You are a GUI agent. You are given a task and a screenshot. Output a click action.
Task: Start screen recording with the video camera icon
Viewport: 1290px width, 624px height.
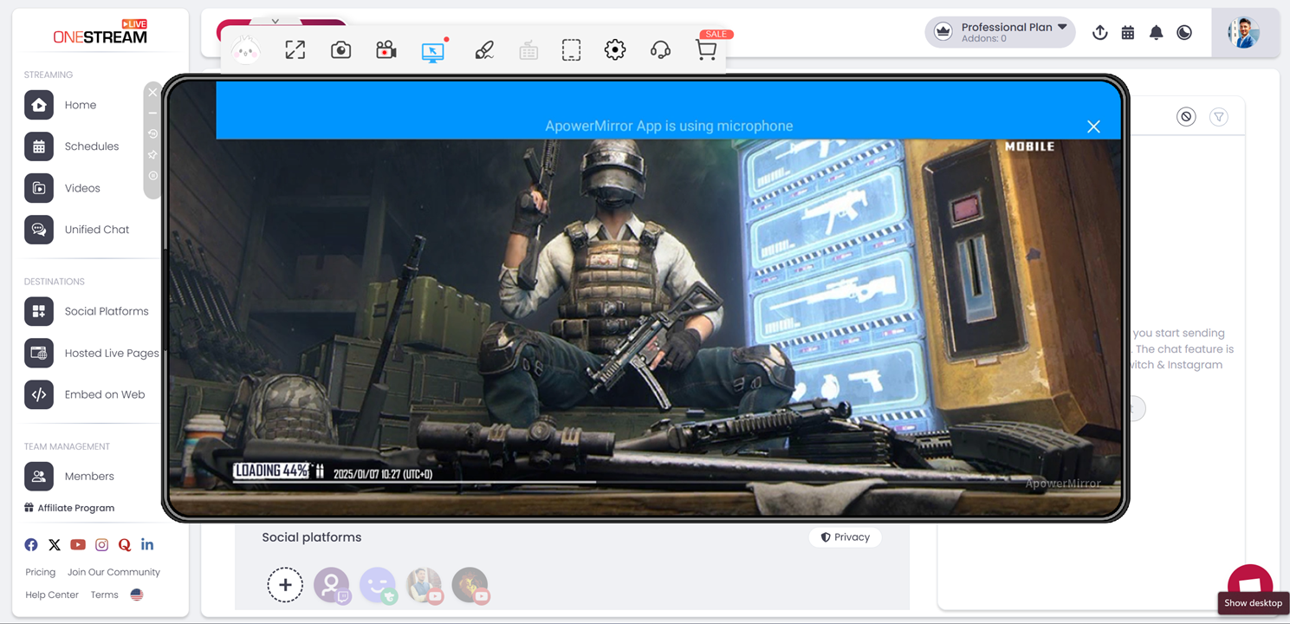point(386,49)
